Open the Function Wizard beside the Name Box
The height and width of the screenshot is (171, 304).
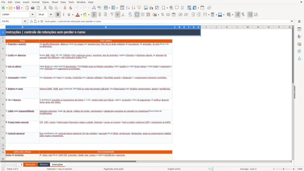coord(31,21)
